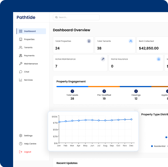Click the Maintenance wrench icon in sidebar
Screen dimensions: 168x167
coord(20,64)
